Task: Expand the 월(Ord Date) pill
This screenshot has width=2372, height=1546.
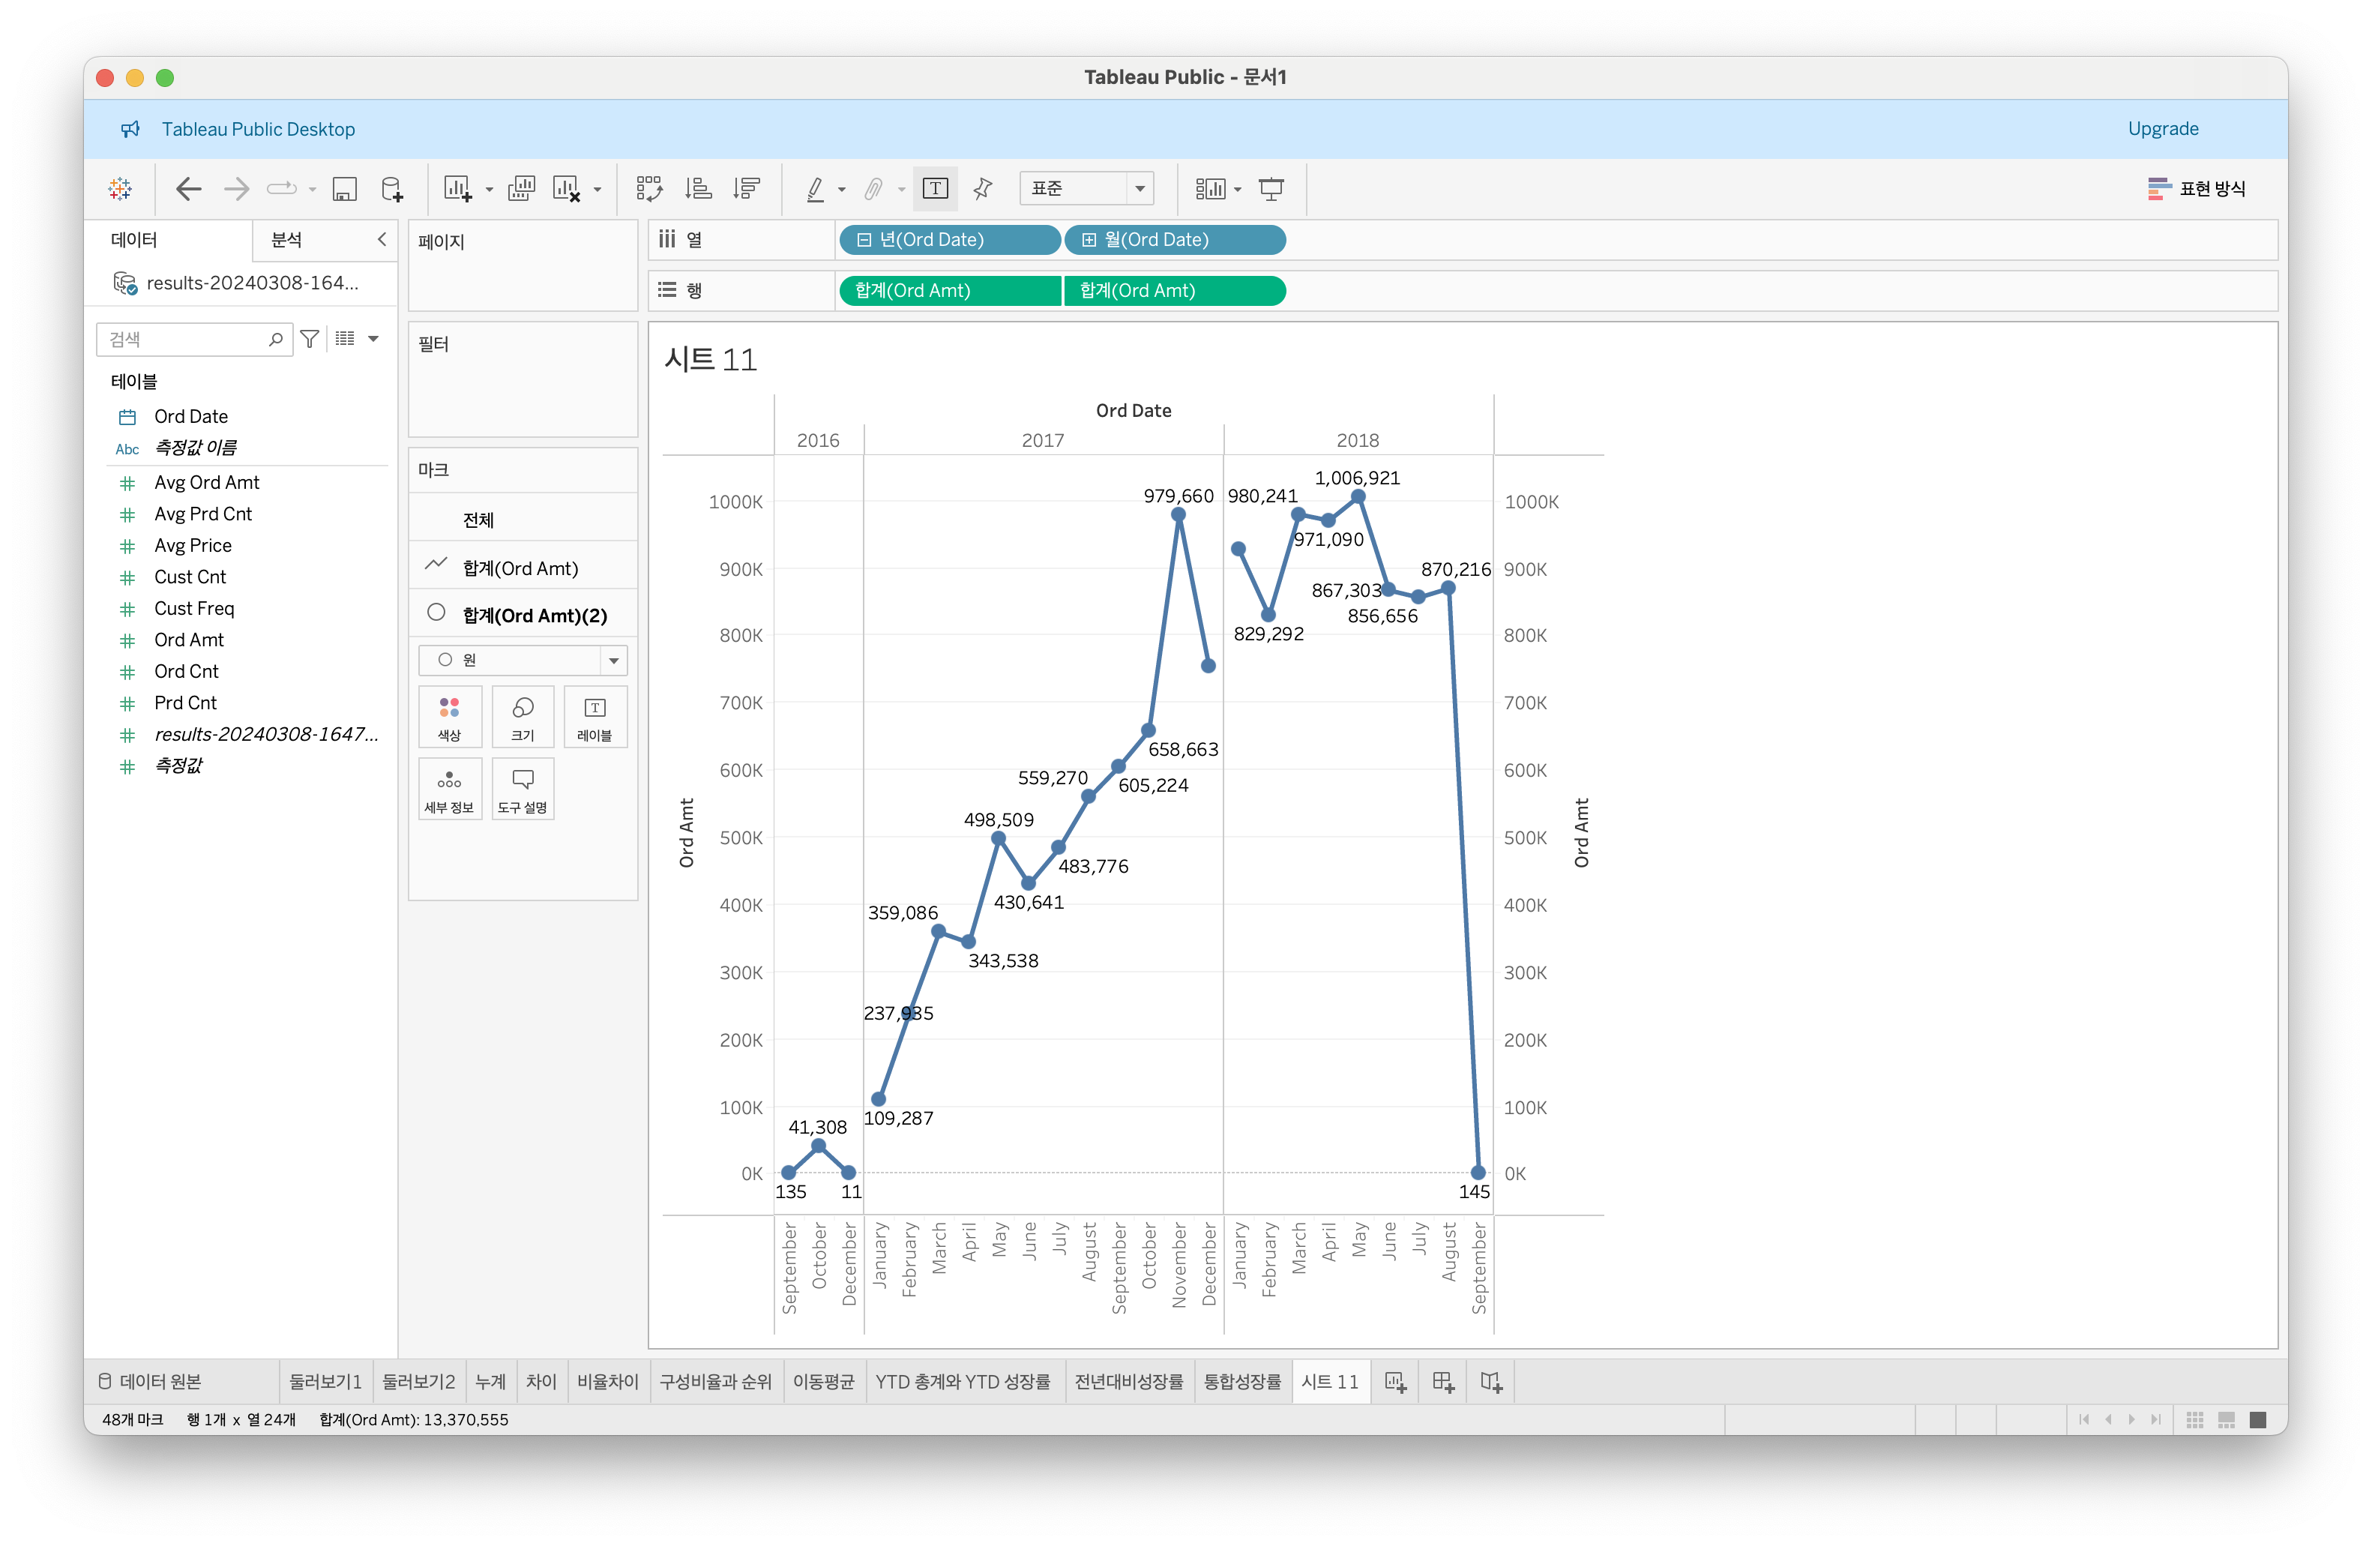Action: point(1089,240)
